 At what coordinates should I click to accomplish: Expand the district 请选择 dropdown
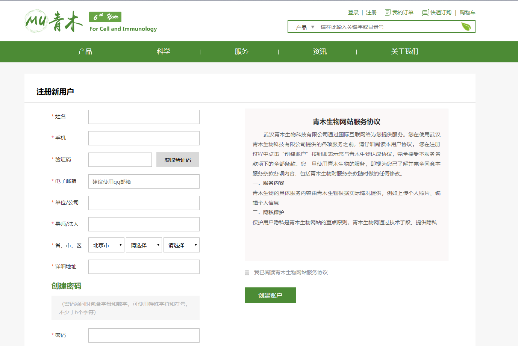click(x=182, y=245)
